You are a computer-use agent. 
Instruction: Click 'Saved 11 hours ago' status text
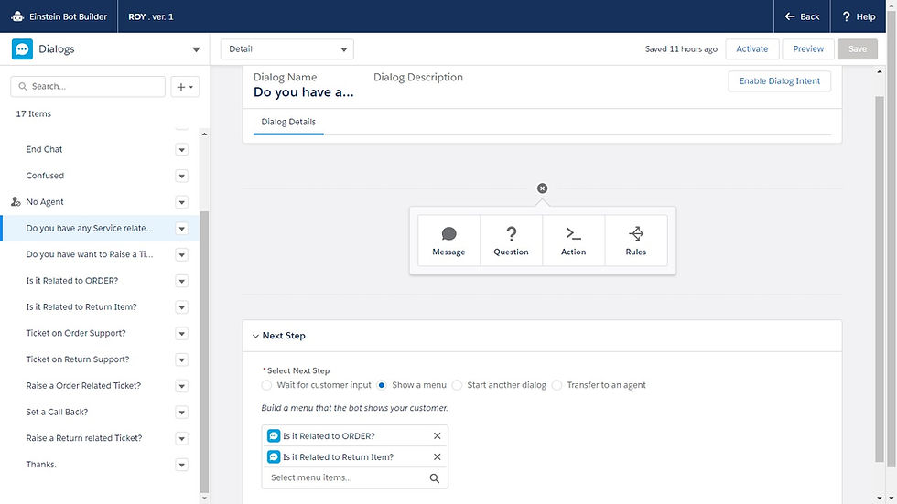tap(681, 49)
